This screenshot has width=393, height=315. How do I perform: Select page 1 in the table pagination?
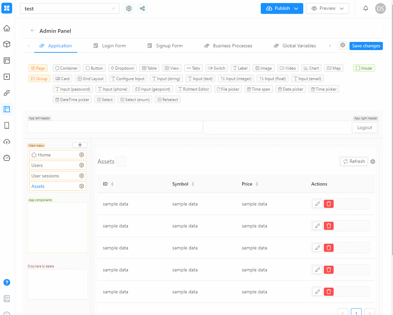pos(356,313)
